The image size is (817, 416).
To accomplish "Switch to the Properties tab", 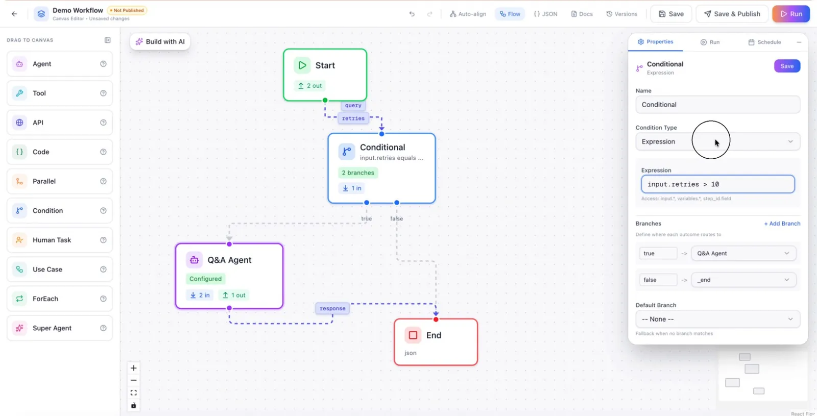I will tap(656, 42).
